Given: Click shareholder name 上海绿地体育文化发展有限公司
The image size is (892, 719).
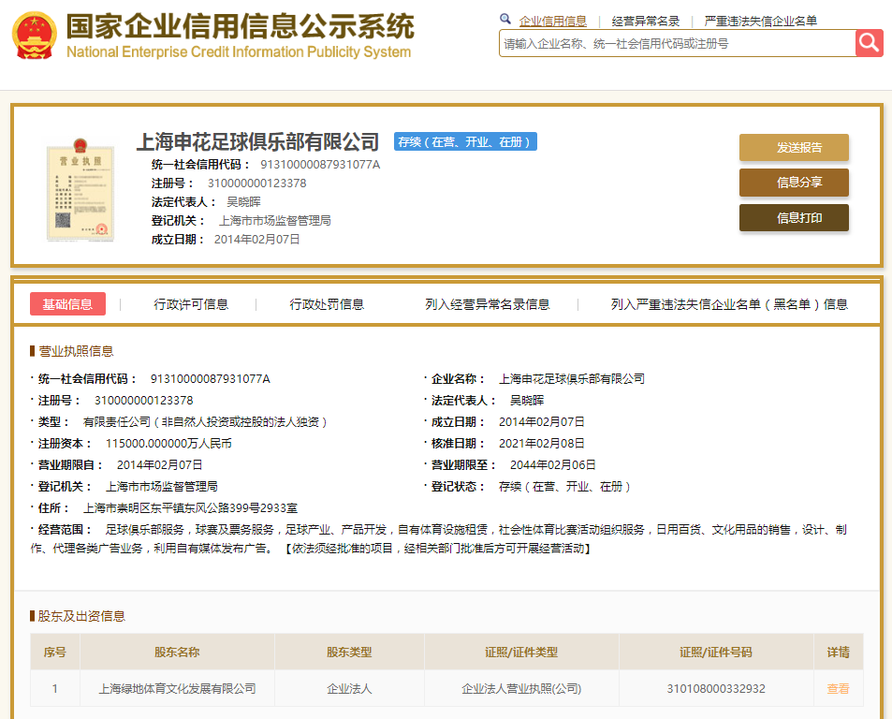Looking at the screenshot, I should pyautogui.click(x=177, y=688).
